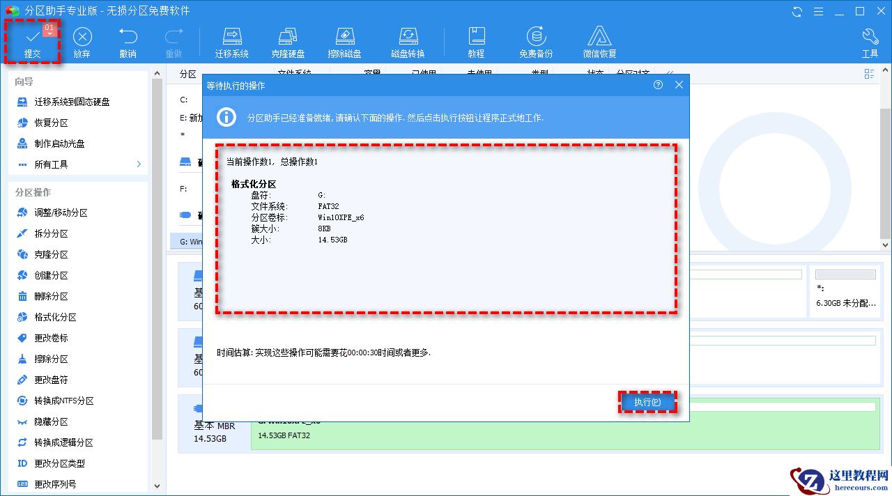Click the scroll-down chevron below 更改序列号
Image resolution: width=892 pixels, height=496 pixels.
point(157,486)
